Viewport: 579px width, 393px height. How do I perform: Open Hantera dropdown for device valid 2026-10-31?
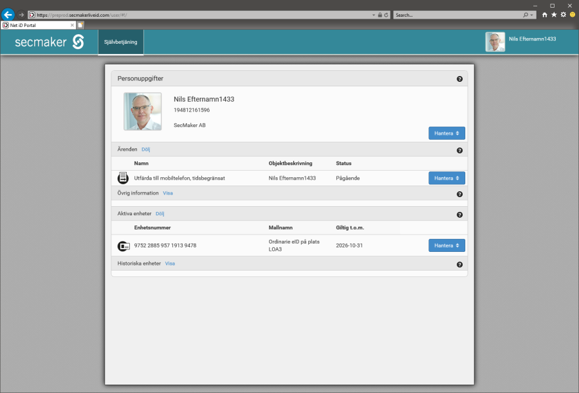tap(446, 245)
